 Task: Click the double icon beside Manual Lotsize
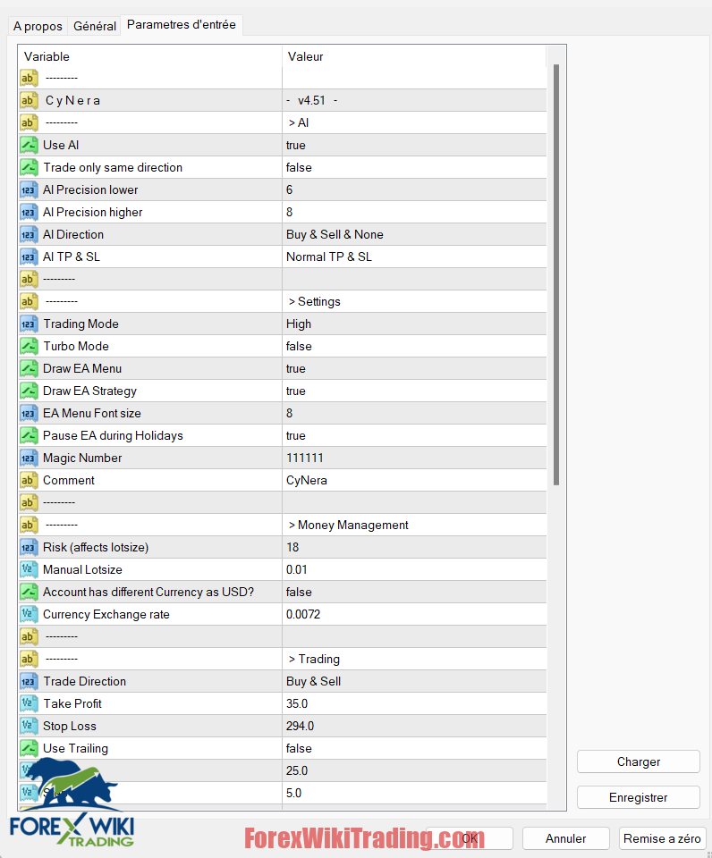click(29, 569)
